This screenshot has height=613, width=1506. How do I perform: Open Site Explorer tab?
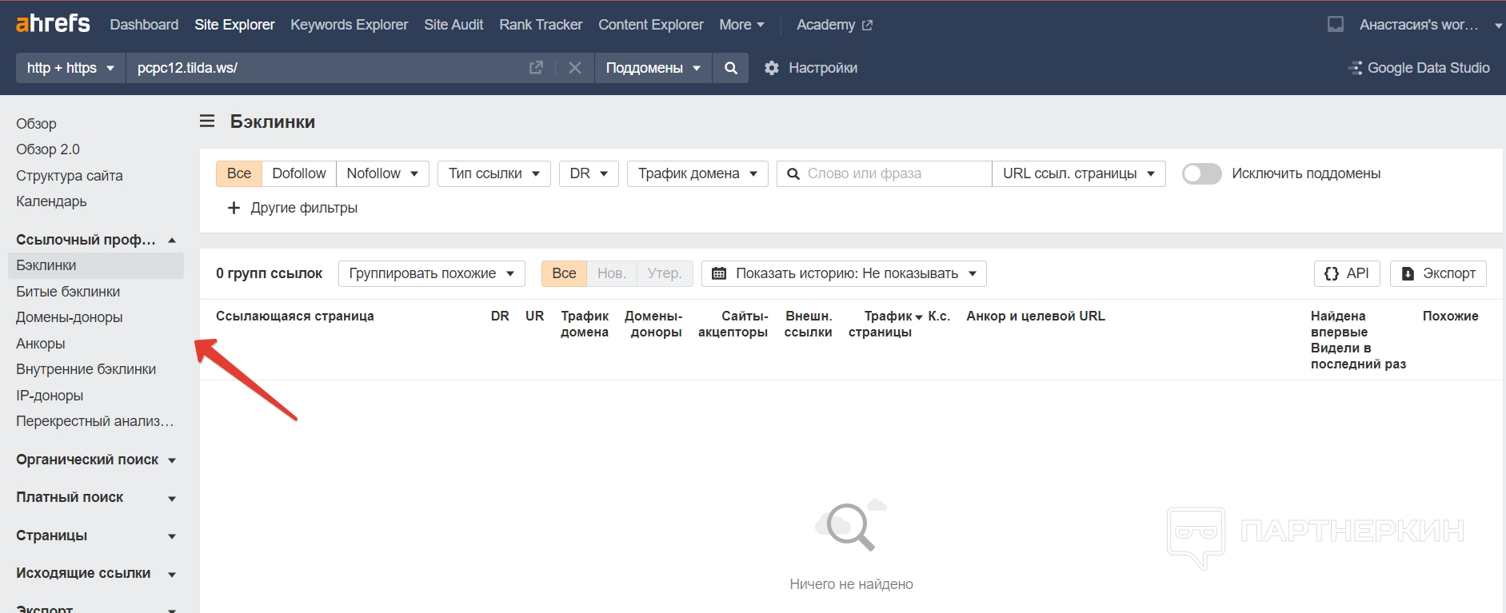coord(234,25)
